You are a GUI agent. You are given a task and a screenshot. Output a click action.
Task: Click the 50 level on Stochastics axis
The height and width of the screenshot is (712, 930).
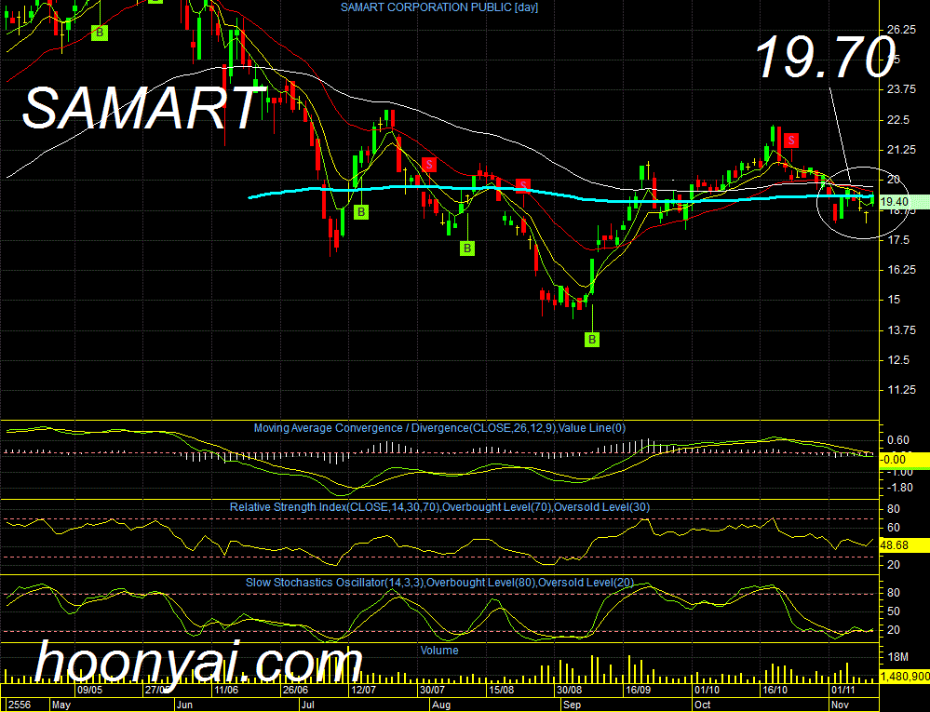coord(893,611)
